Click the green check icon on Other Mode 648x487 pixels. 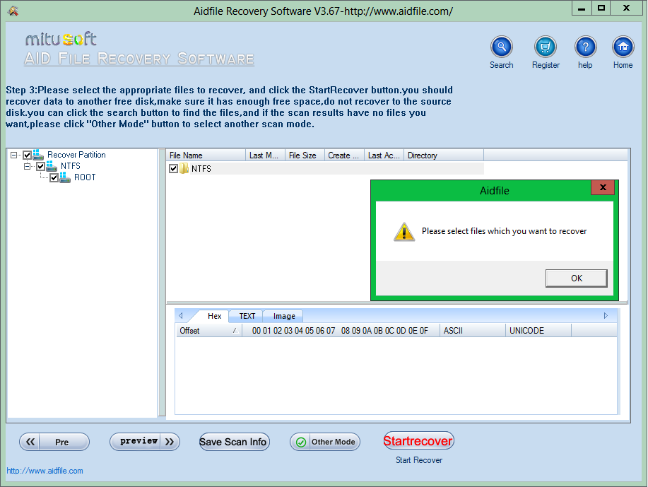[x=301, y=442]
